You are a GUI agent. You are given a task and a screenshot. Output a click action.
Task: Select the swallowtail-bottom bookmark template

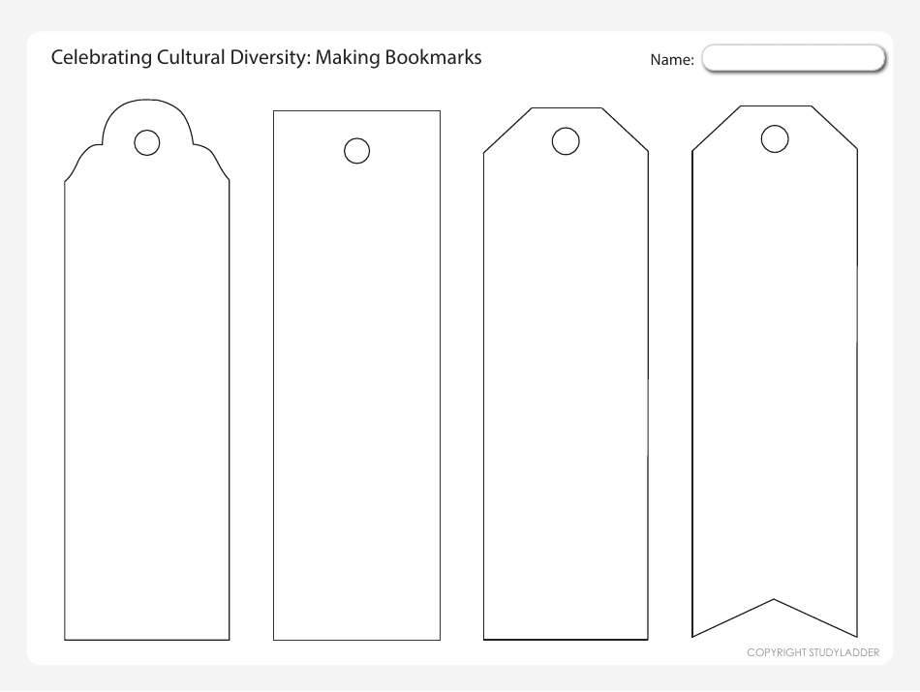tap(775, 368)
